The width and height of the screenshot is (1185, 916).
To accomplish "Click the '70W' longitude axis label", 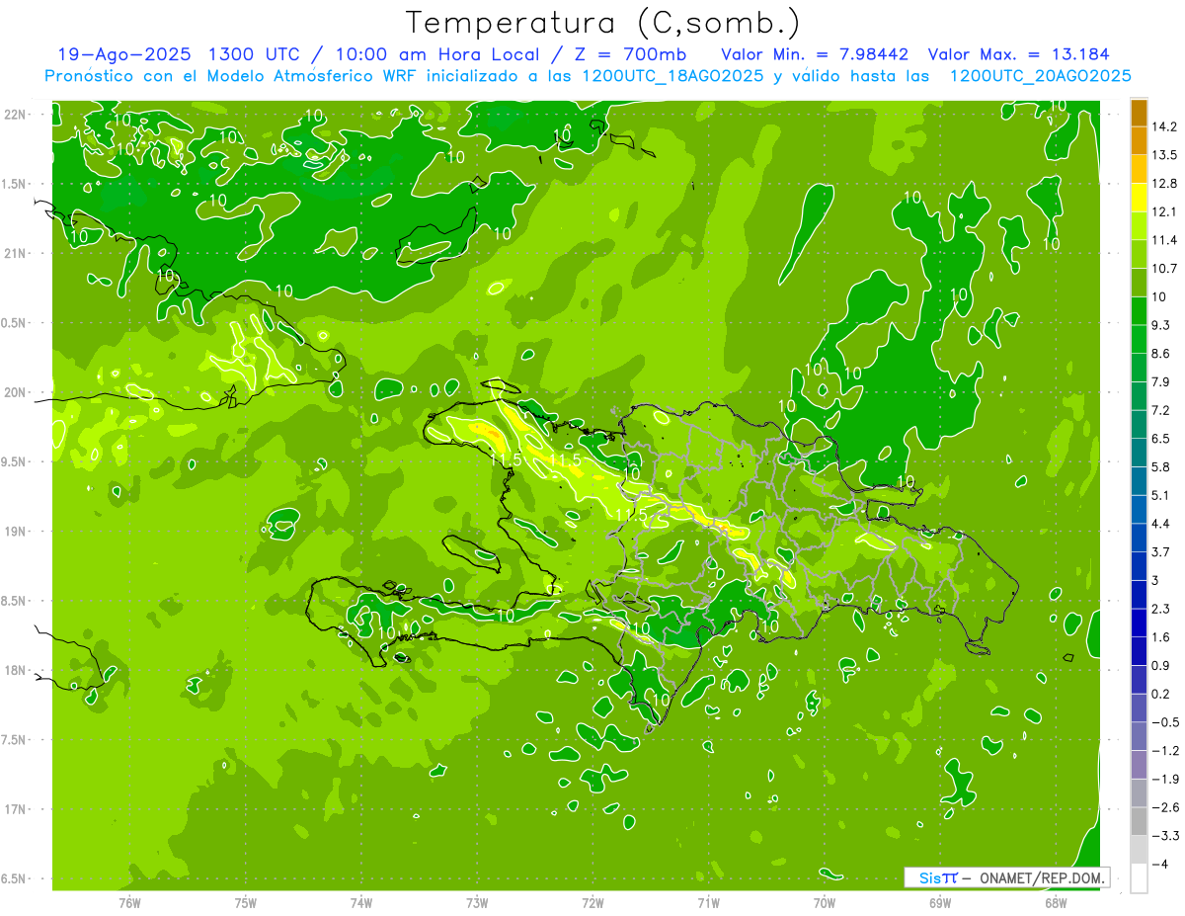I will coord(824,902).
